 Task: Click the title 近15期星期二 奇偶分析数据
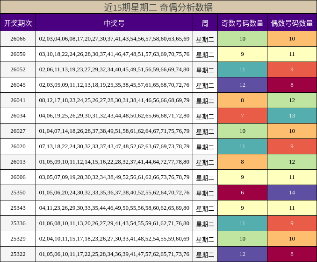click(158, 7)
